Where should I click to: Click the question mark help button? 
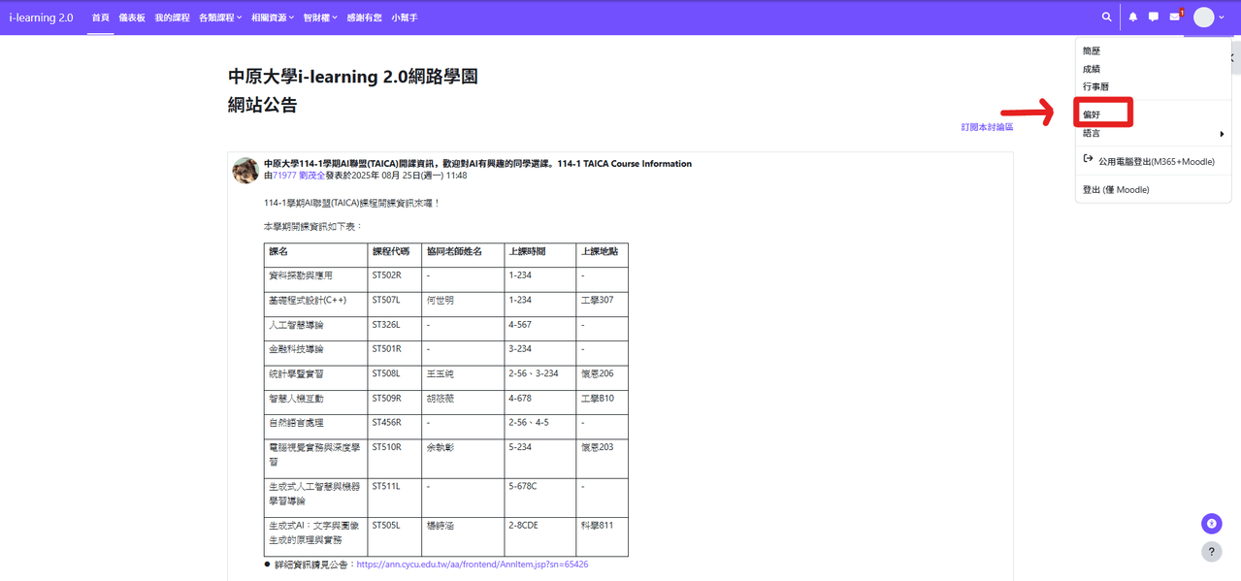tap(1211, 552)
